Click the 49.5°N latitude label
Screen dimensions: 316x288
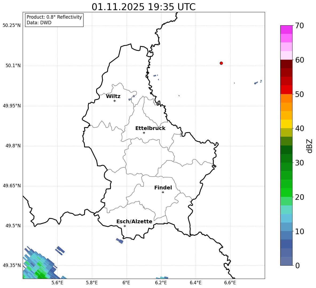pyautogui.click(x=13, y=225)
